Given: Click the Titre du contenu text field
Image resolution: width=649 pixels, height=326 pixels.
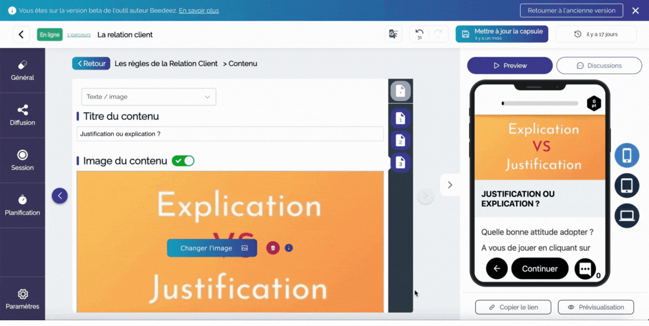Looking at the screenshot, I should (x=230, y=134).
